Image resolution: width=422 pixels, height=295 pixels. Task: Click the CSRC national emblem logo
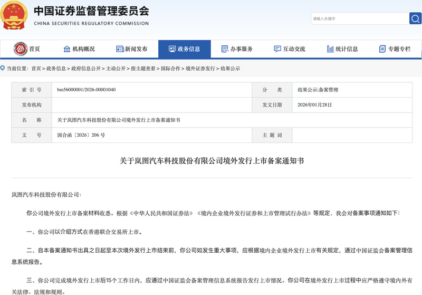(14, 15)
